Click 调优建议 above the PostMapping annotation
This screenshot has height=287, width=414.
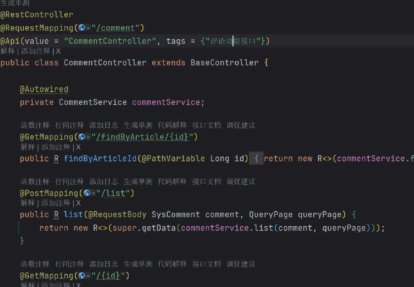click(241, 182)
